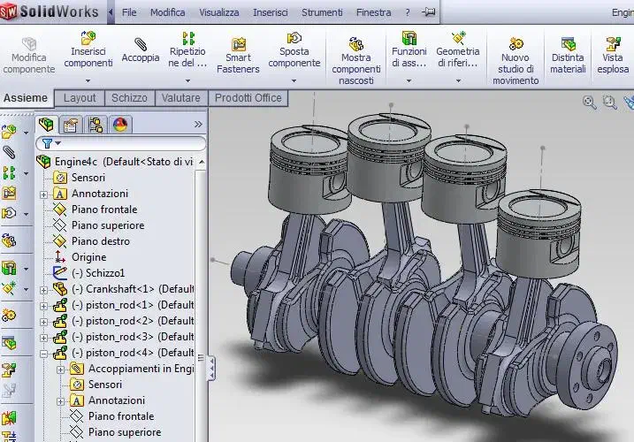Switch to the Valutare tab

click(182, 98)
